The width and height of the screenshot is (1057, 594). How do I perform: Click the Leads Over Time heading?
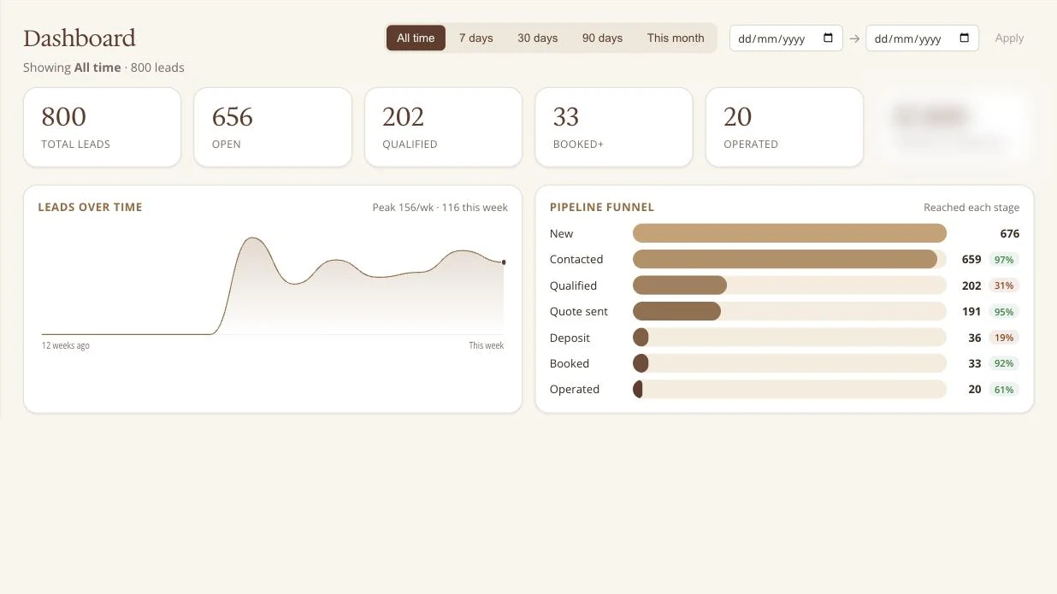point(90,208)
